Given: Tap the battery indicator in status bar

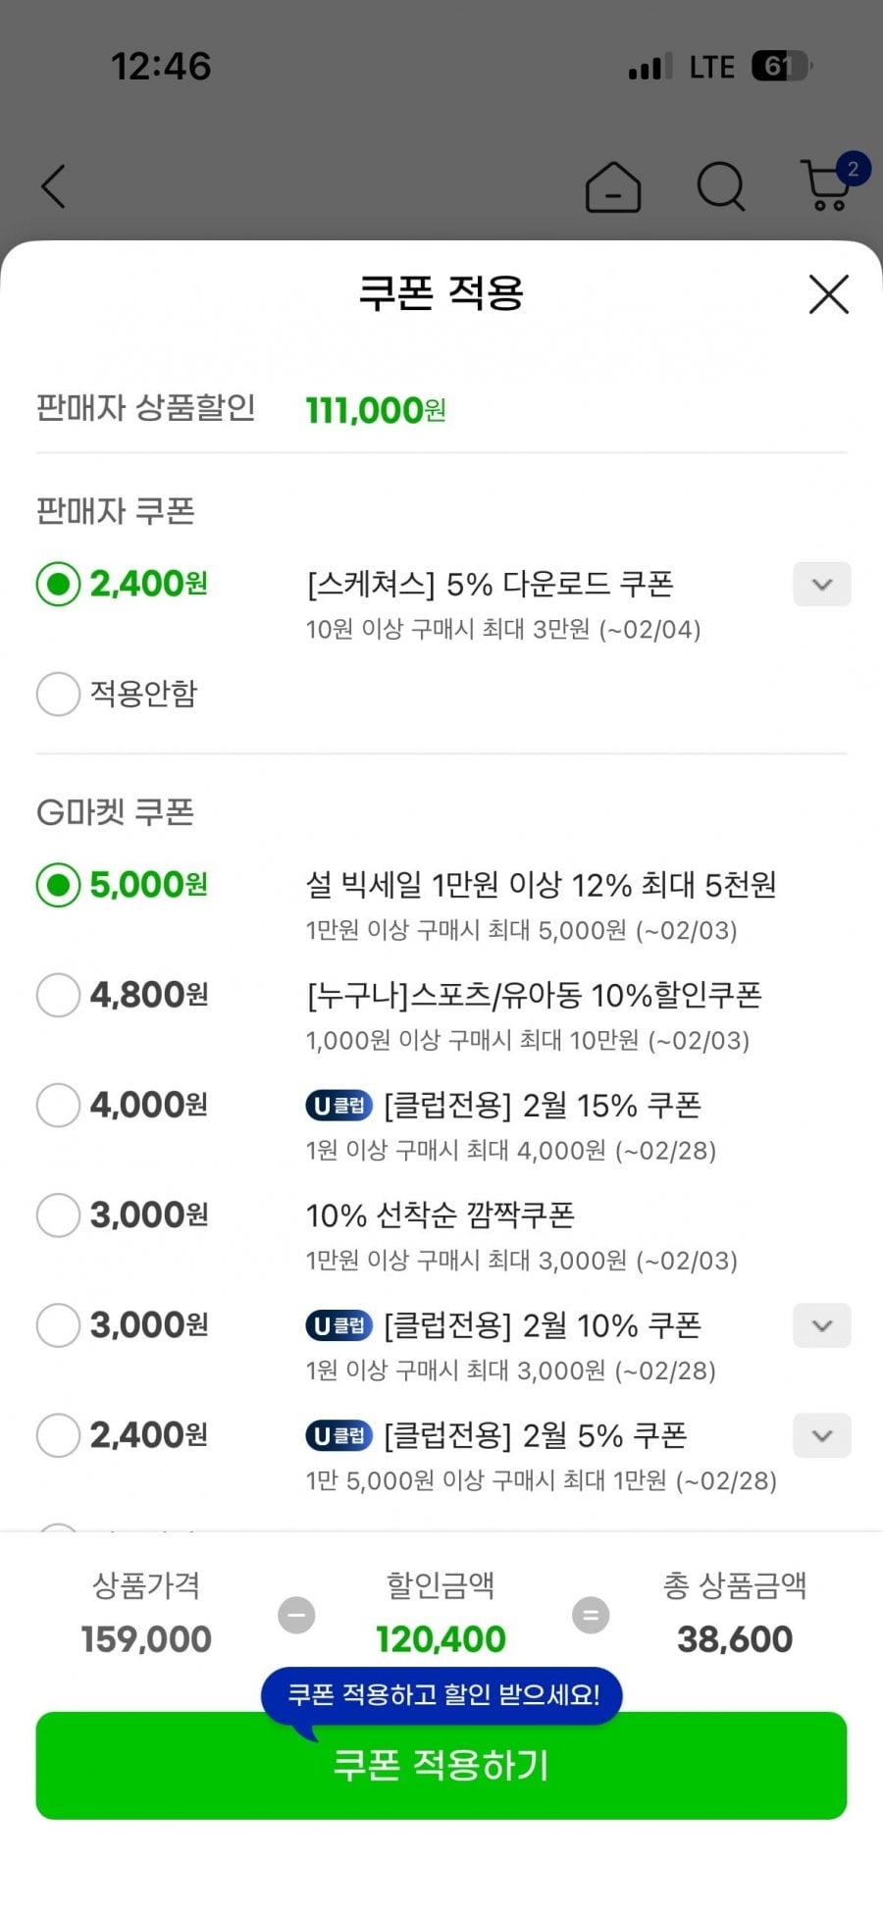Looking at the screenshot, I should 781,67.
